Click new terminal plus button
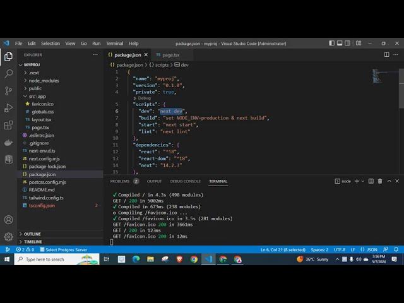The width and height of the screenshot is (404, 303). 357,181
